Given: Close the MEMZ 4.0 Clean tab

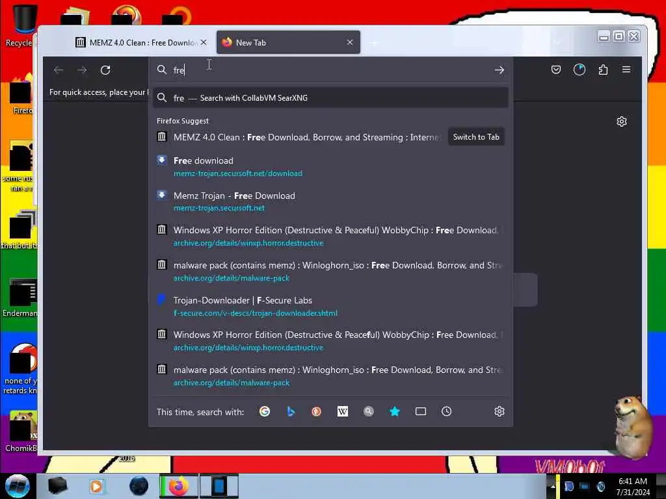Looking at the screenshot, I should tap(204, 42).
